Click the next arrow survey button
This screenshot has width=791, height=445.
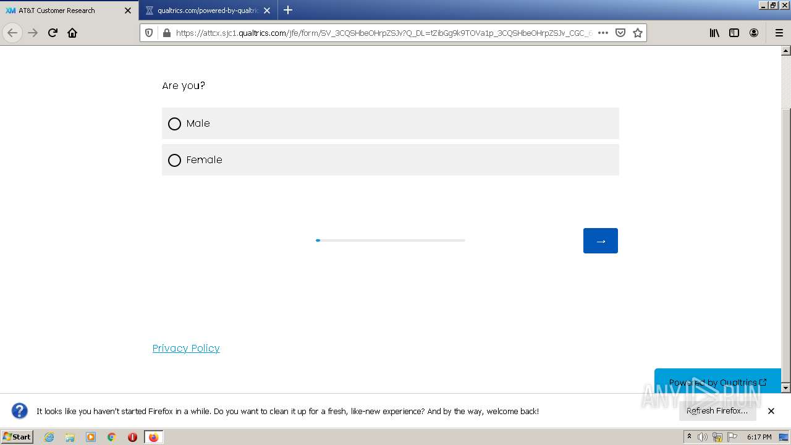click(x=600, y=241)
